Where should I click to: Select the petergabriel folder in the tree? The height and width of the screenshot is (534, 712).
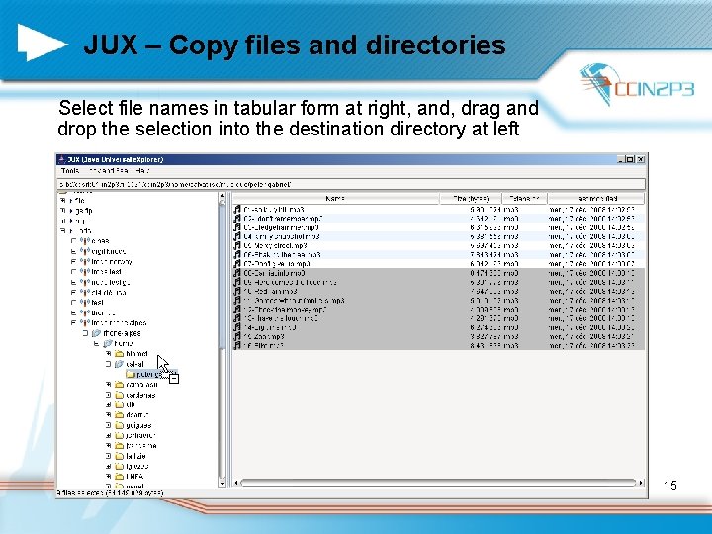149,374
